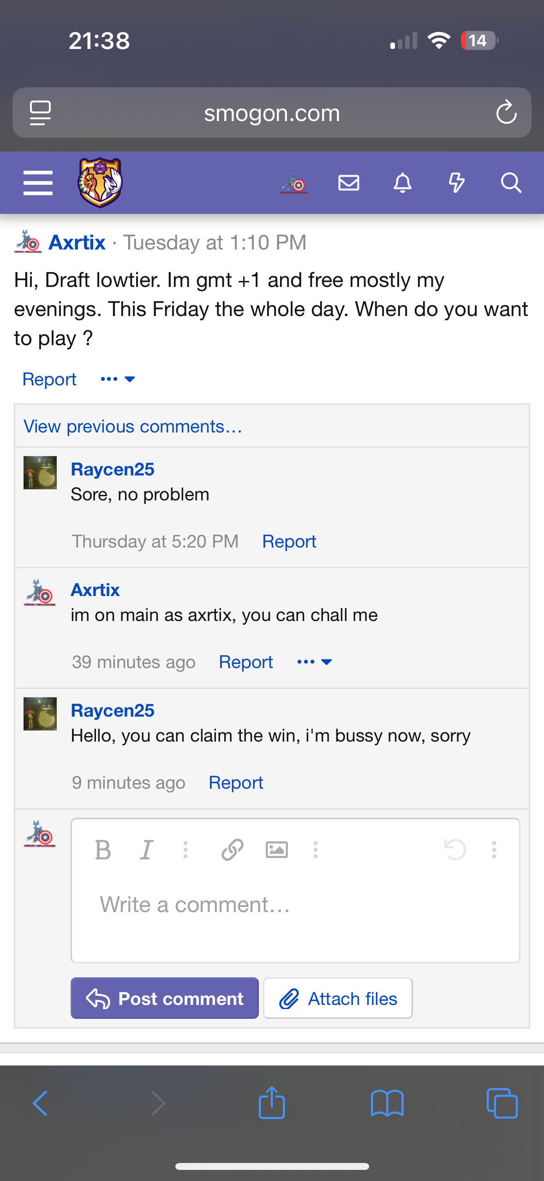
Task: Expand the View previous comments section
Action: 133,426
